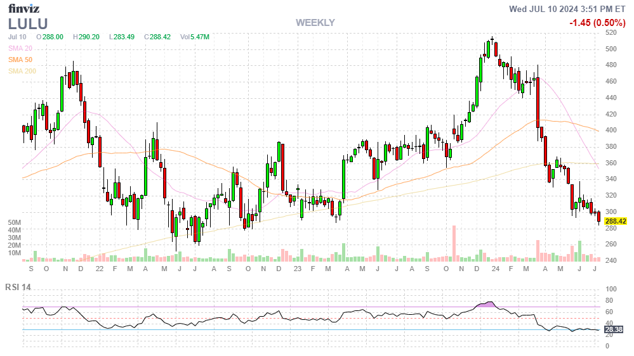Click the purple shaded RSI overbought area
This screenshot has height=356, width=634.
pyautogui.click(x=487, y=305)
